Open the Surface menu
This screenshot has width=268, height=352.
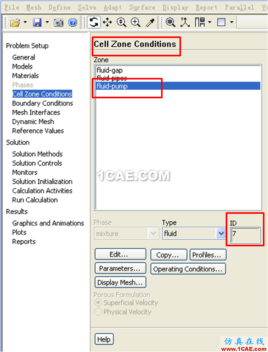142,7
